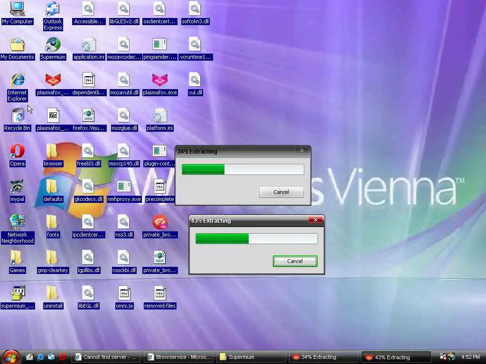Click the 34% extraction progress bar

pyautogui.click(x=243, y=169)
